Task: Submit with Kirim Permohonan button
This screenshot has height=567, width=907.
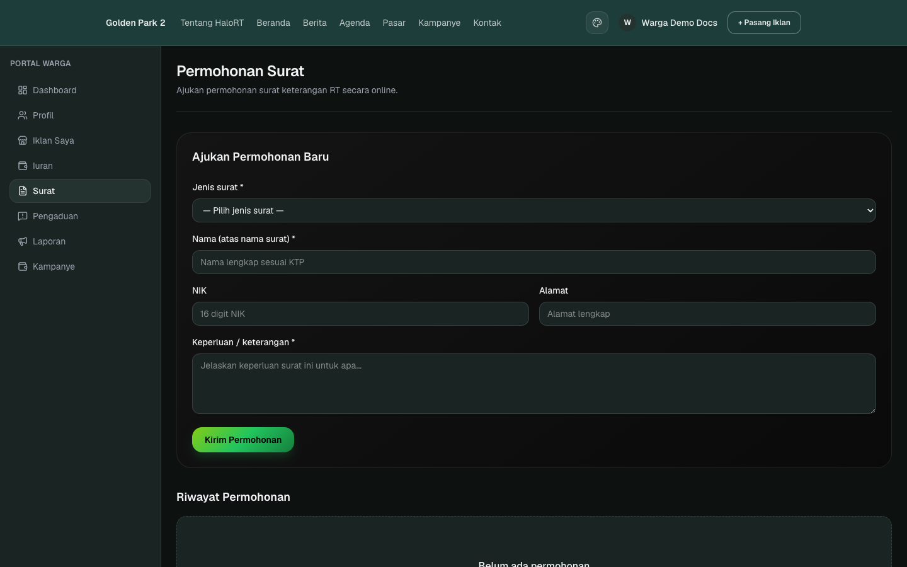Action: pos(243,440)
